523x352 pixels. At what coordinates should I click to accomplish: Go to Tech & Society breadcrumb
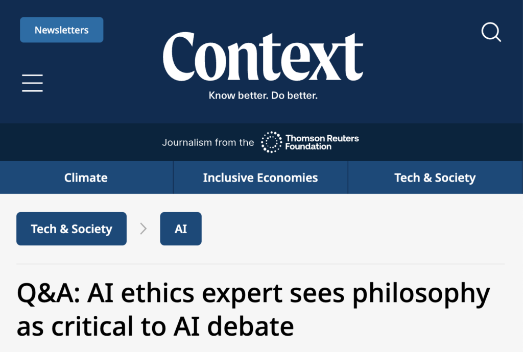(x=72, y=229)
